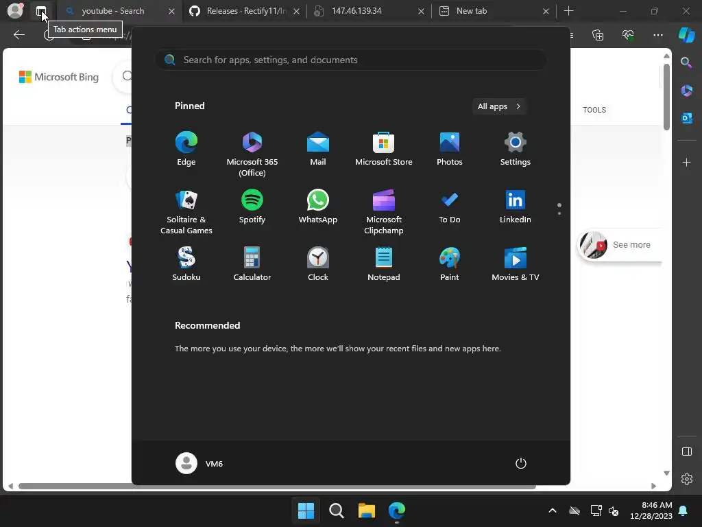Open Edge profile avatar
This screenshot has height=527, width=702.
pyautogui.click(x=15, y=11)
